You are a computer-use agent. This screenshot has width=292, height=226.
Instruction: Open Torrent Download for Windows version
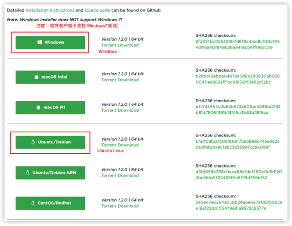click(120, 45)
